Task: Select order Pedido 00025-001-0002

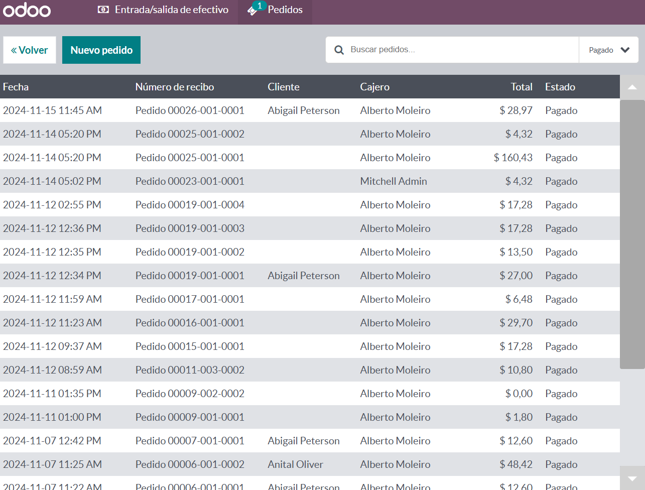Action: click(x=310, y=134)
